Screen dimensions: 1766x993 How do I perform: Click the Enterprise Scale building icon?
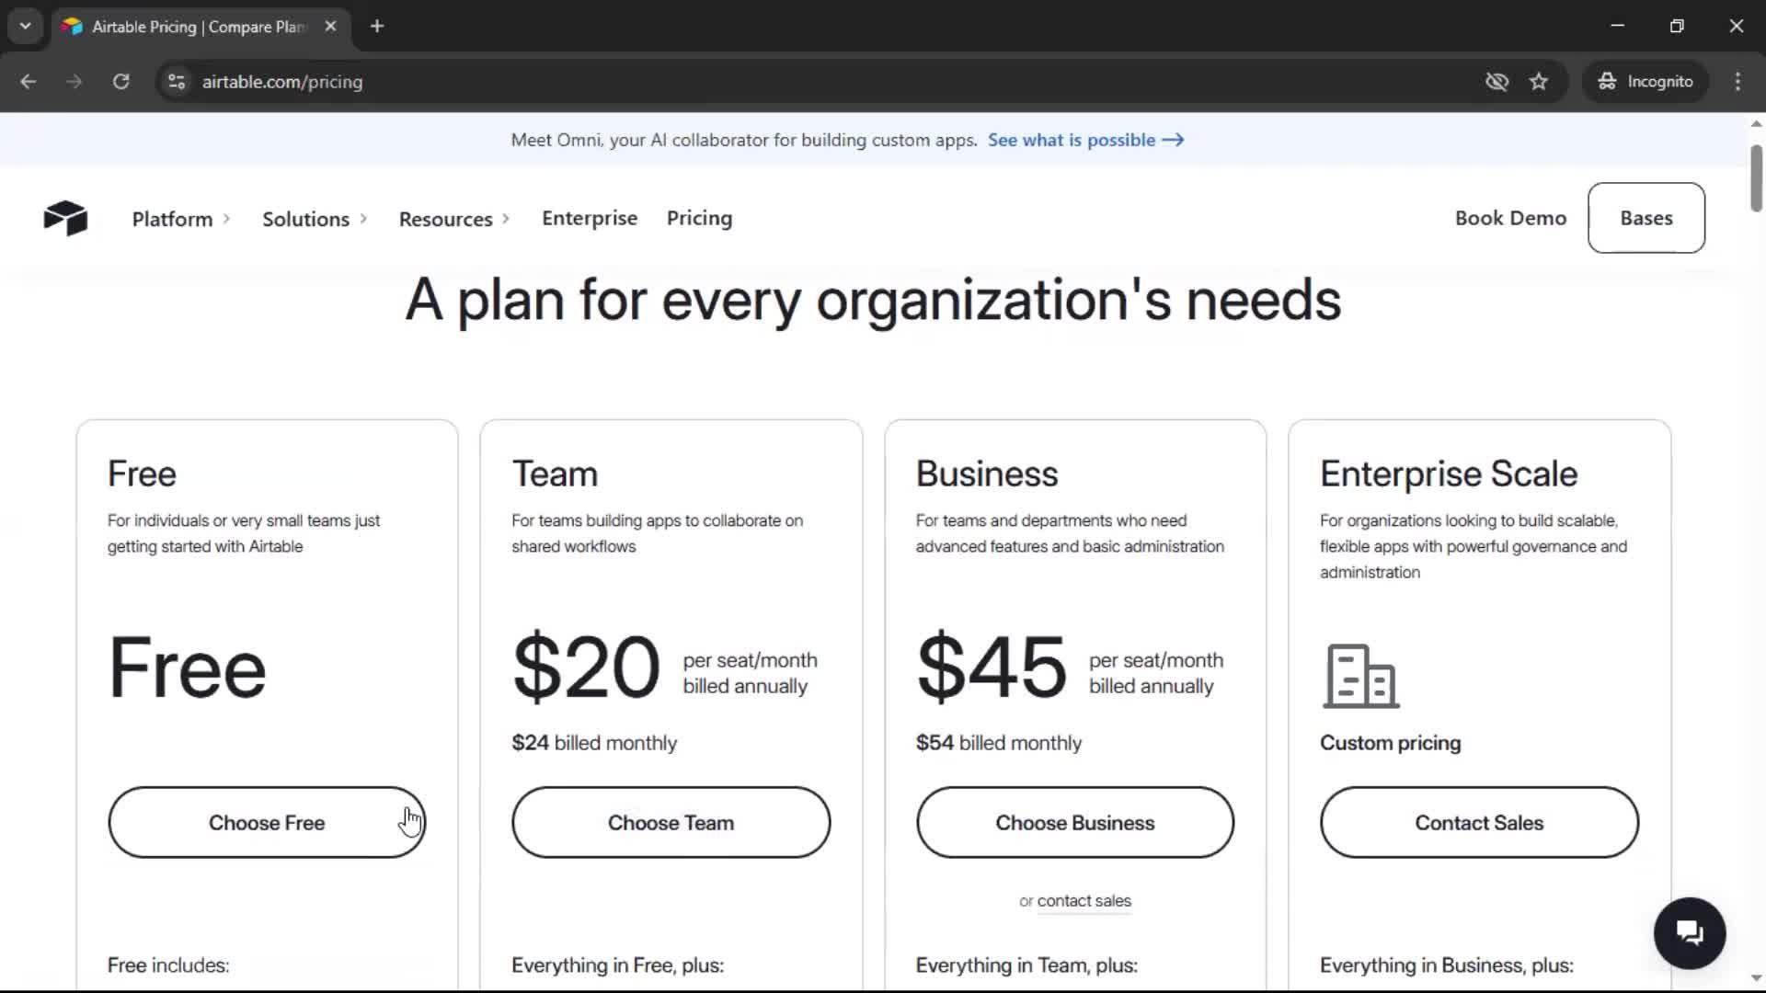point(1361,677)
